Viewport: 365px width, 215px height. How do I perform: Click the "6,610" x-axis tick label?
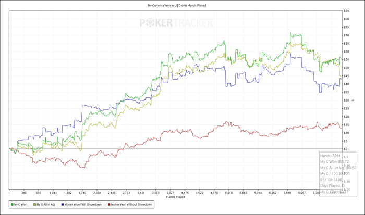287,193
